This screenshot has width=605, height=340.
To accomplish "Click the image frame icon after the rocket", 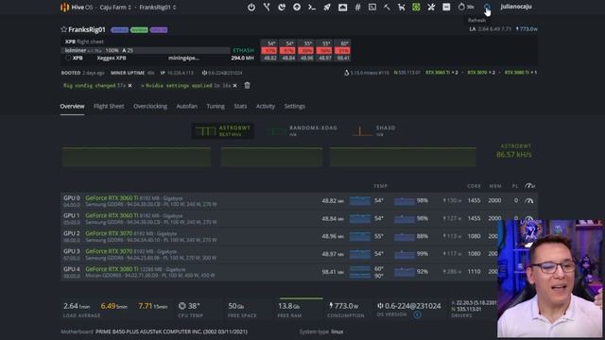I will tap(342, 7).
